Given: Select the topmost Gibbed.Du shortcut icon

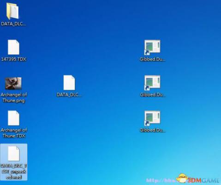Looking at the screenshot, I should tap(152, 47).
